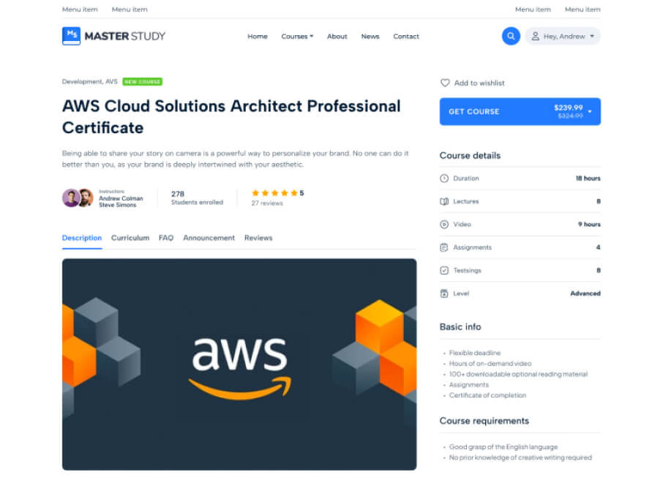663x478 pixels.
Task: Expand the price arrow on Get Course
Action: pyautogui.click(x=590, y=112)
